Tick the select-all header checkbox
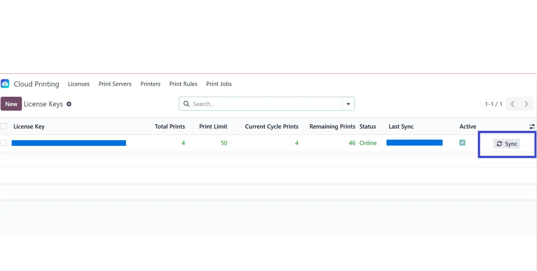 tap(4, 126)
